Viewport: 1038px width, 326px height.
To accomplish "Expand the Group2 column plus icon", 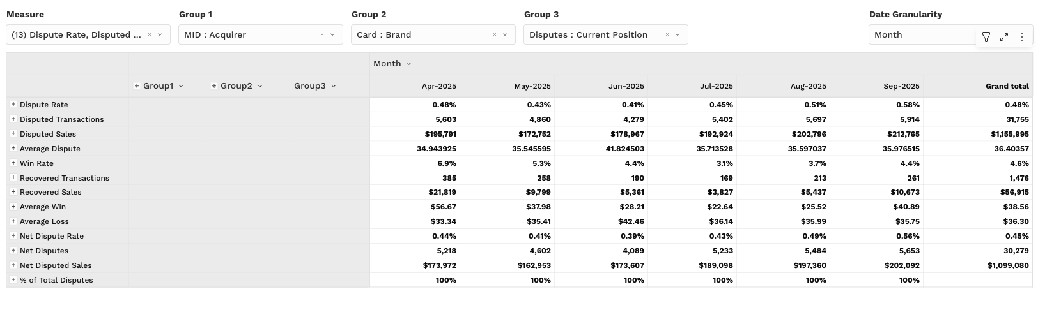I will point(214,86).
